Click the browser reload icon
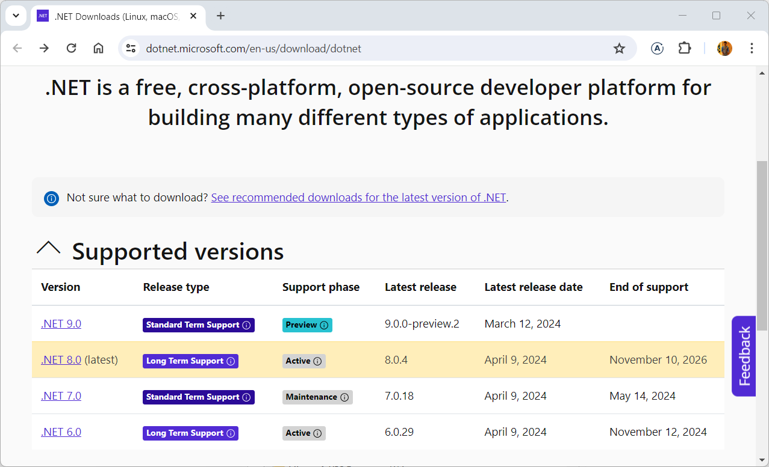 pos(71,48)
